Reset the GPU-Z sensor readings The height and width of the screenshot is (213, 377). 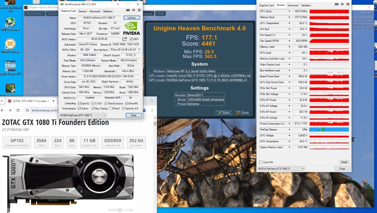344,162
